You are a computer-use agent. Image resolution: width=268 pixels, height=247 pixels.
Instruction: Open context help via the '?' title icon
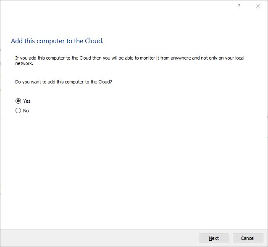point(239,6)
